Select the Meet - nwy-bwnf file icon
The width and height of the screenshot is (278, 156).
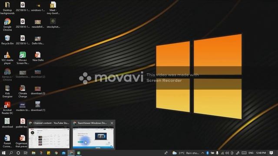(x=53, y=8)
